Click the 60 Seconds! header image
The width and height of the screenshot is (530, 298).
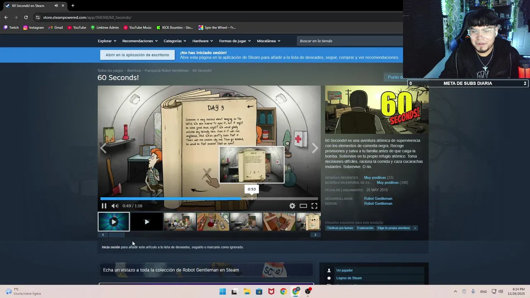pos(377,110)
